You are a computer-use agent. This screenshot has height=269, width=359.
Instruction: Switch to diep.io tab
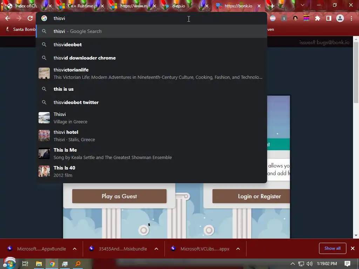coord(178,6)
